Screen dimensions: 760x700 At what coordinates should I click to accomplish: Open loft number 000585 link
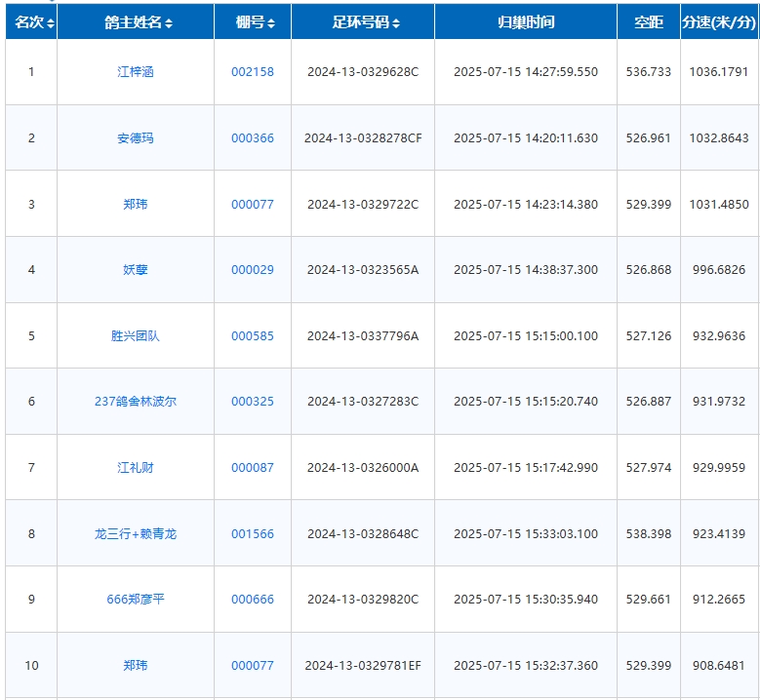(x=253, y=336)
